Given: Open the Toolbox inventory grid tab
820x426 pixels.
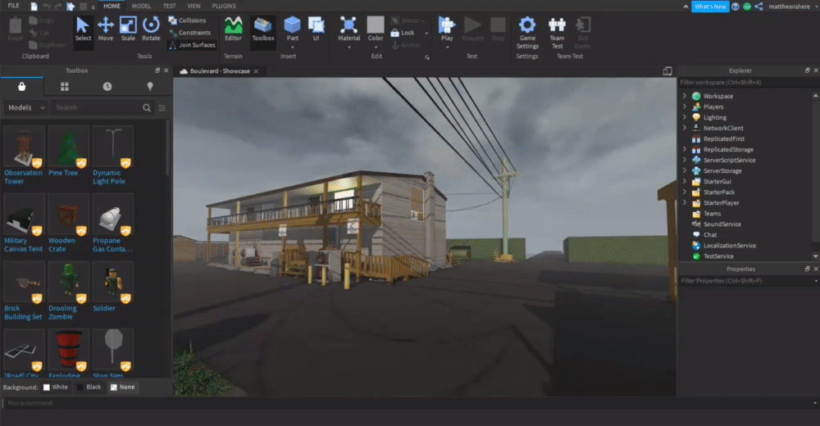Looking at the screenshot, I should tap(64, 86).
